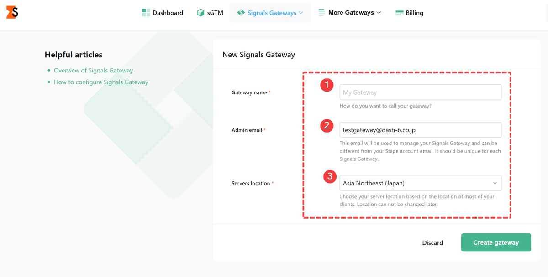Click the Gateway name input field
The height and width of the screenshot is (277, 548).
tap(420, 92)
